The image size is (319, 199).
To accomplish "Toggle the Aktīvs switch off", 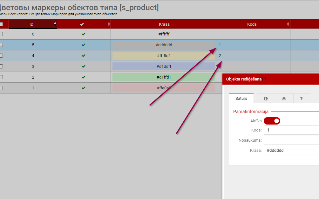I will [272, 121].
